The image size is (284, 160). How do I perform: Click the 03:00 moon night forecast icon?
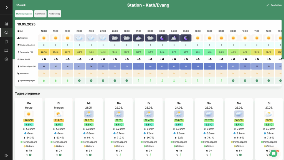162,38
